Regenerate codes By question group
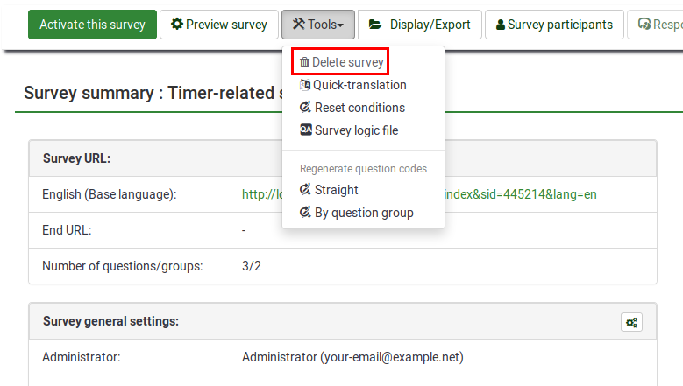Viewport: 683px width, 386px height. [364, 213]
